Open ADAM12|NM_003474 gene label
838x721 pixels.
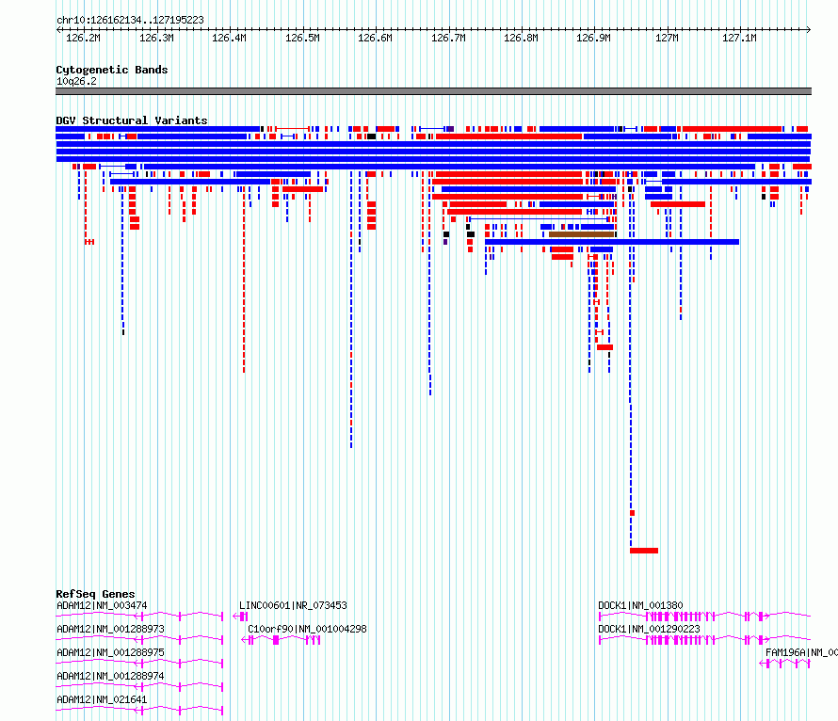102,605
